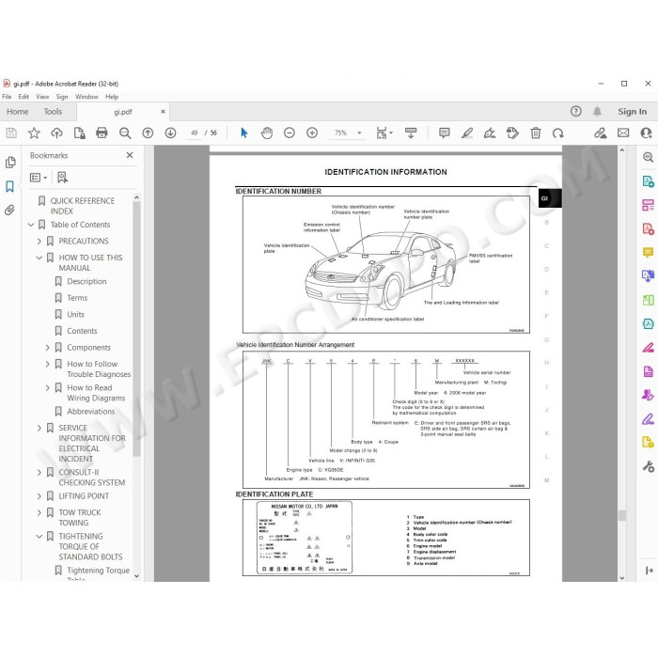Go to Units bookmark

75,315
